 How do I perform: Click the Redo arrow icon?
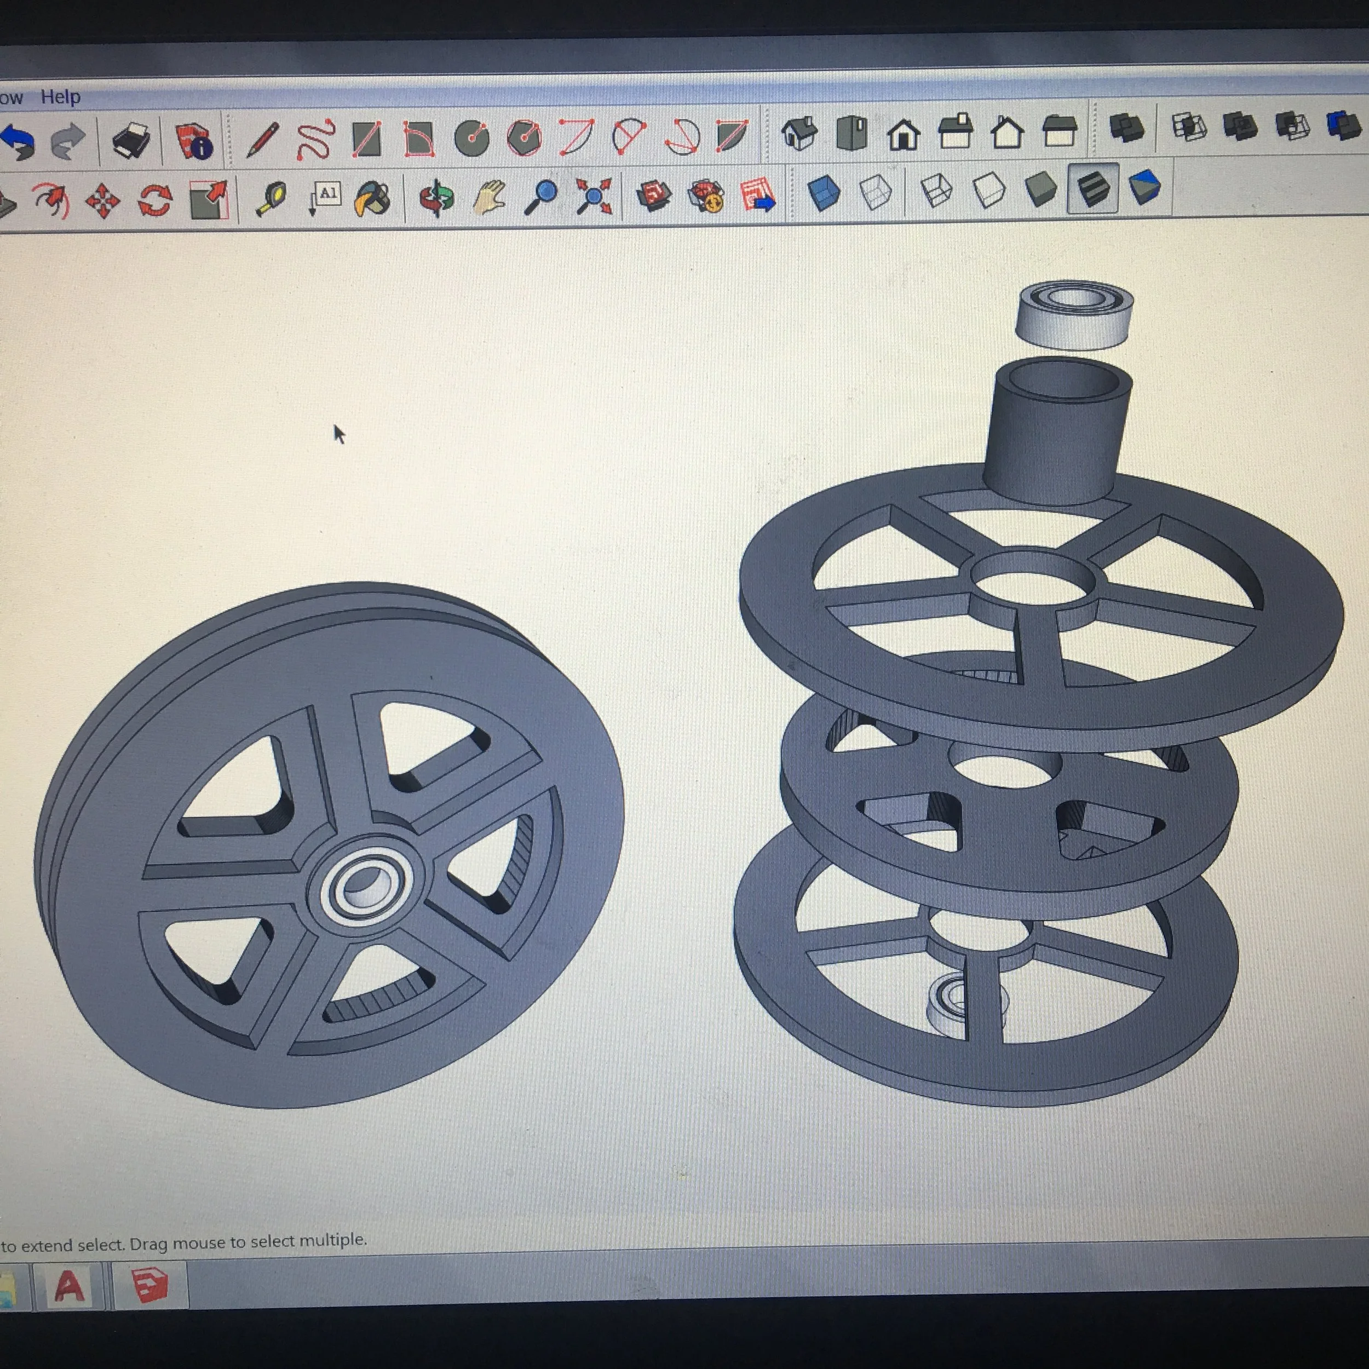[x=69, y=141]
